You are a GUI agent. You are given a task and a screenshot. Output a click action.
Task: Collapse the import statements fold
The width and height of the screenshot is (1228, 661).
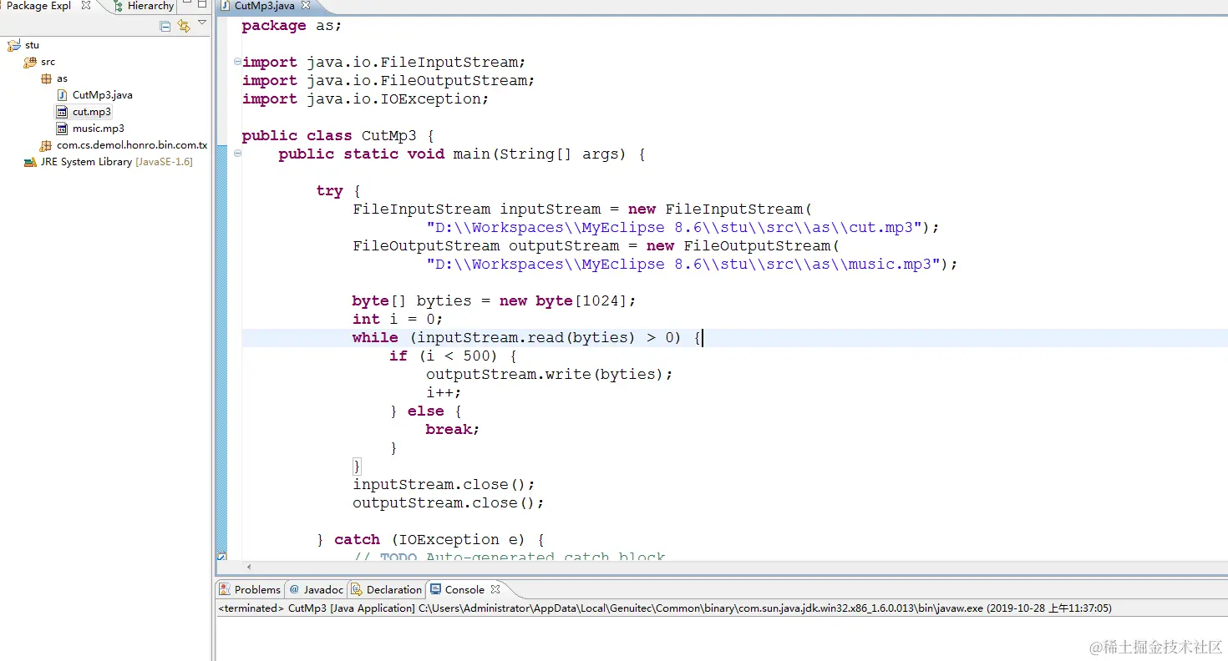click(237, 61)
